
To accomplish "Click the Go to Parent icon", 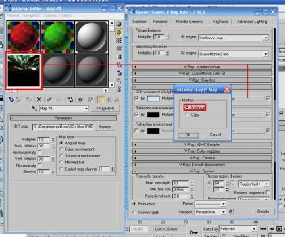I will (x=109, y=100).
